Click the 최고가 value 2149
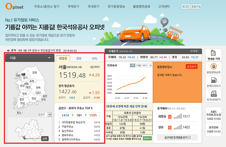Screen dimensions: 226x147 (97, 98)
